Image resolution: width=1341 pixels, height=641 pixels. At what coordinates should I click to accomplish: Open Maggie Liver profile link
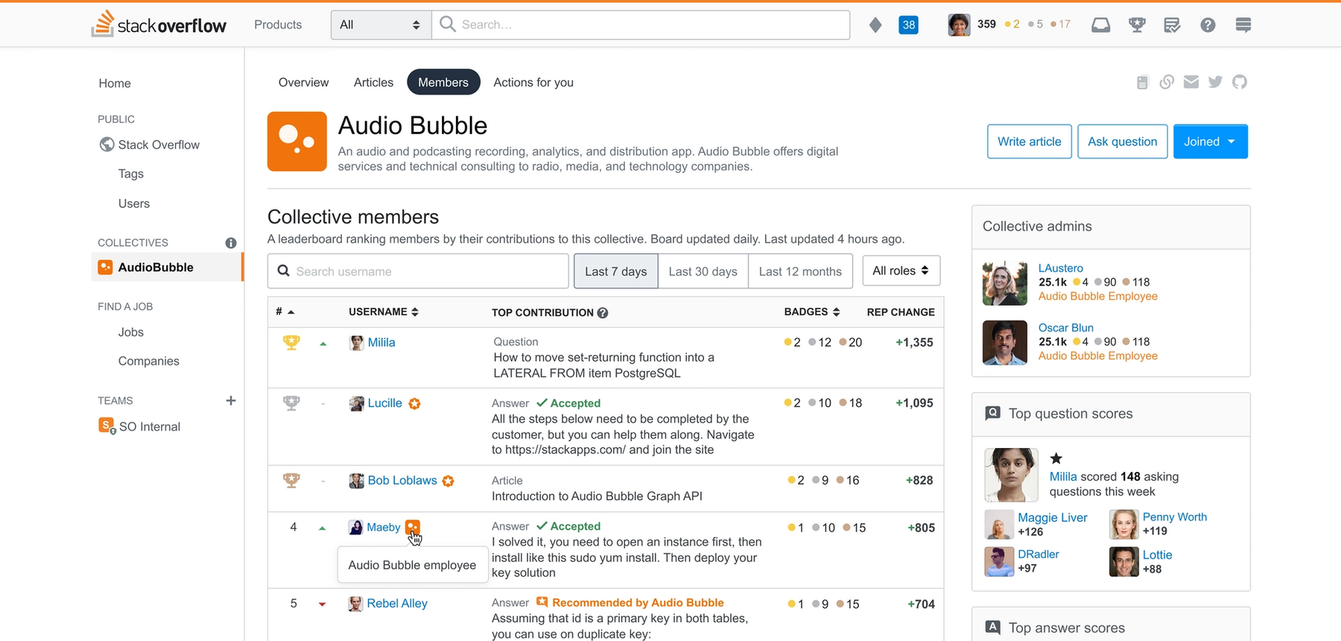[1053, 518]
